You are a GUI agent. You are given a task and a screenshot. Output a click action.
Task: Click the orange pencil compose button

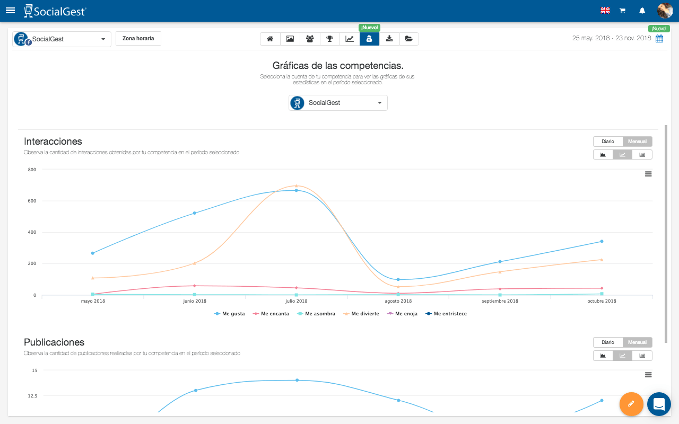pos(631,404)
